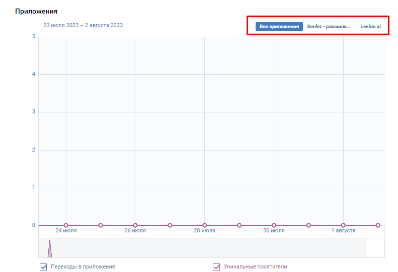This screenshot has width=398, height=272.
Task: Toggle Уникальные посетители checkbox
Action: click(x=216, y=266)
